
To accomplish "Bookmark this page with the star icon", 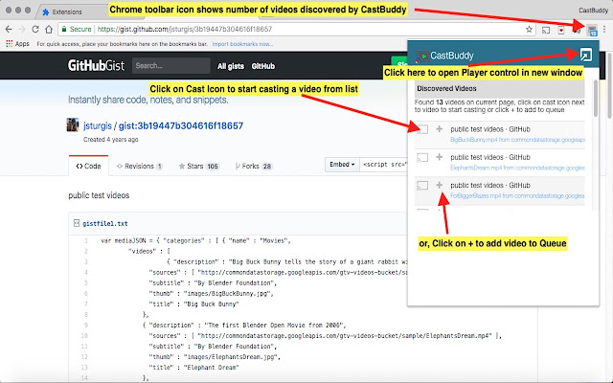I will tap(529, 29).
